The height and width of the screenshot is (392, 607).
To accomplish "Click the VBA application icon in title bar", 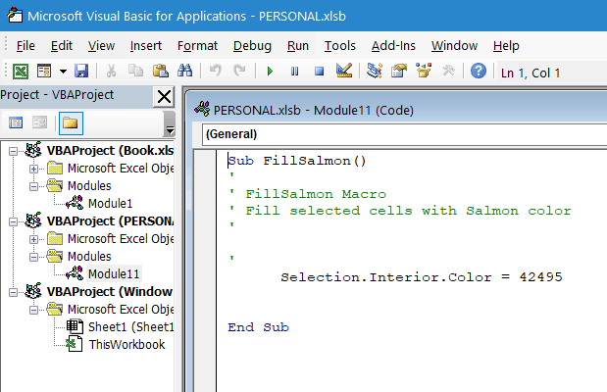I will 15,16.
